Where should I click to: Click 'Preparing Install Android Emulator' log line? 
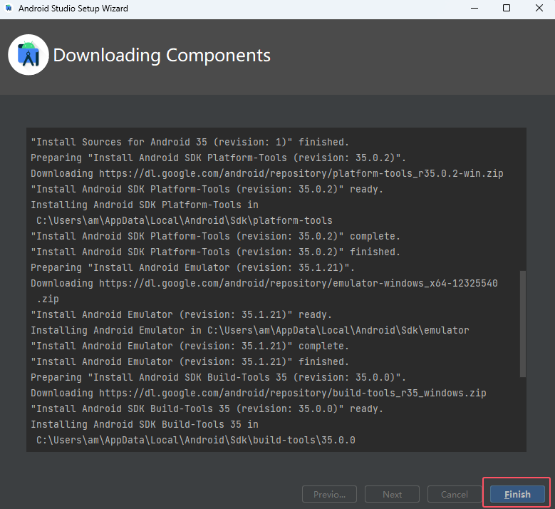192,268
